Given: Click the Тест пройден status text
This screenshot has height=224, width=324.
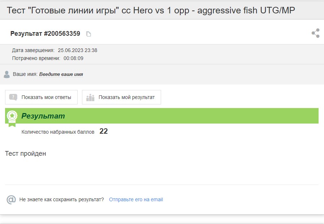Looking at the screenshot, I should point(25,154).
